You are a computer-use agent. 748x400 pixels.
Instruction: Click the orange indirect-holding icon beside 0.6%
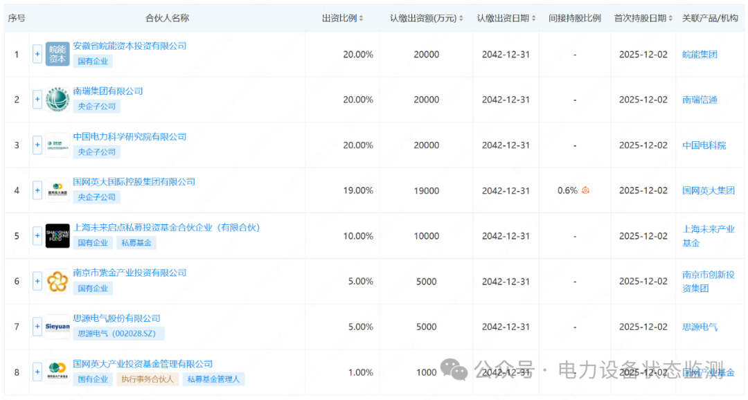pyautogui.click(x=585, y=190)
